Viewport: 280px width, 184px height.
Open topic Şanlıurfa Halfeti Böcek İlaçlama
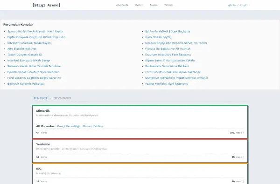coord(168,31)
